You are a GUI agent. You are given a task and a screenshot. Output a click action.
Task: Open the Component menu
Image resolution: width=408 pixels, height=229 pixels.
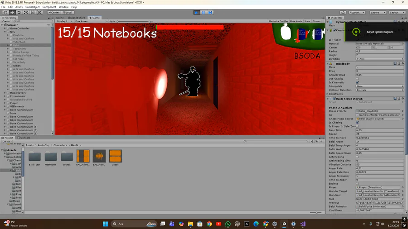click(x=49, y=7)
